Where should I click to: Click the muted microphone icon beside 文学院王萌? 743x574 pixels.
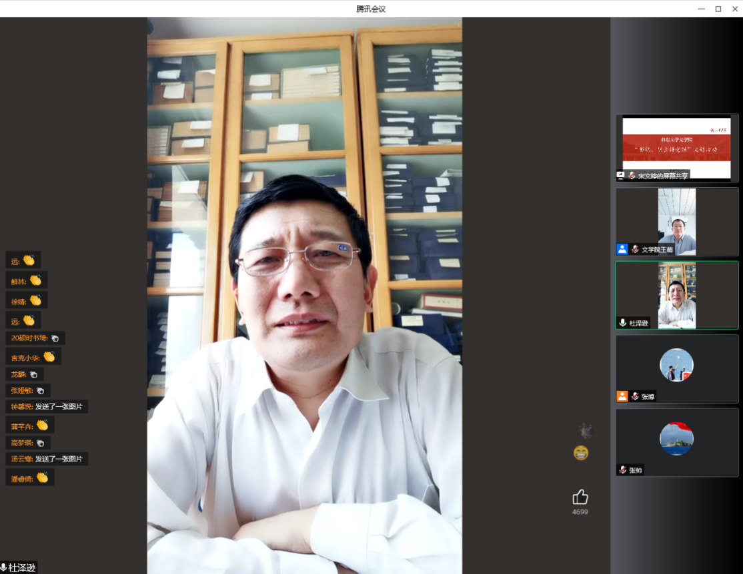pyautogui.click(x=635, y=249)
